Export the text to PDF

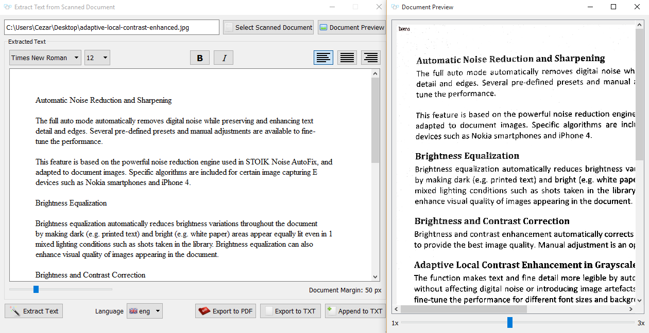(226, 311)
